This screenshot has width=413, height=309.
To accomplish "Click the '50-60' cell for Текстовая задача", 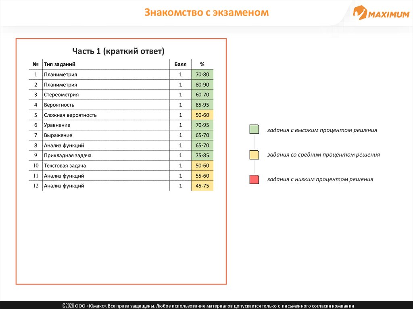I will [x=202, y=166].
